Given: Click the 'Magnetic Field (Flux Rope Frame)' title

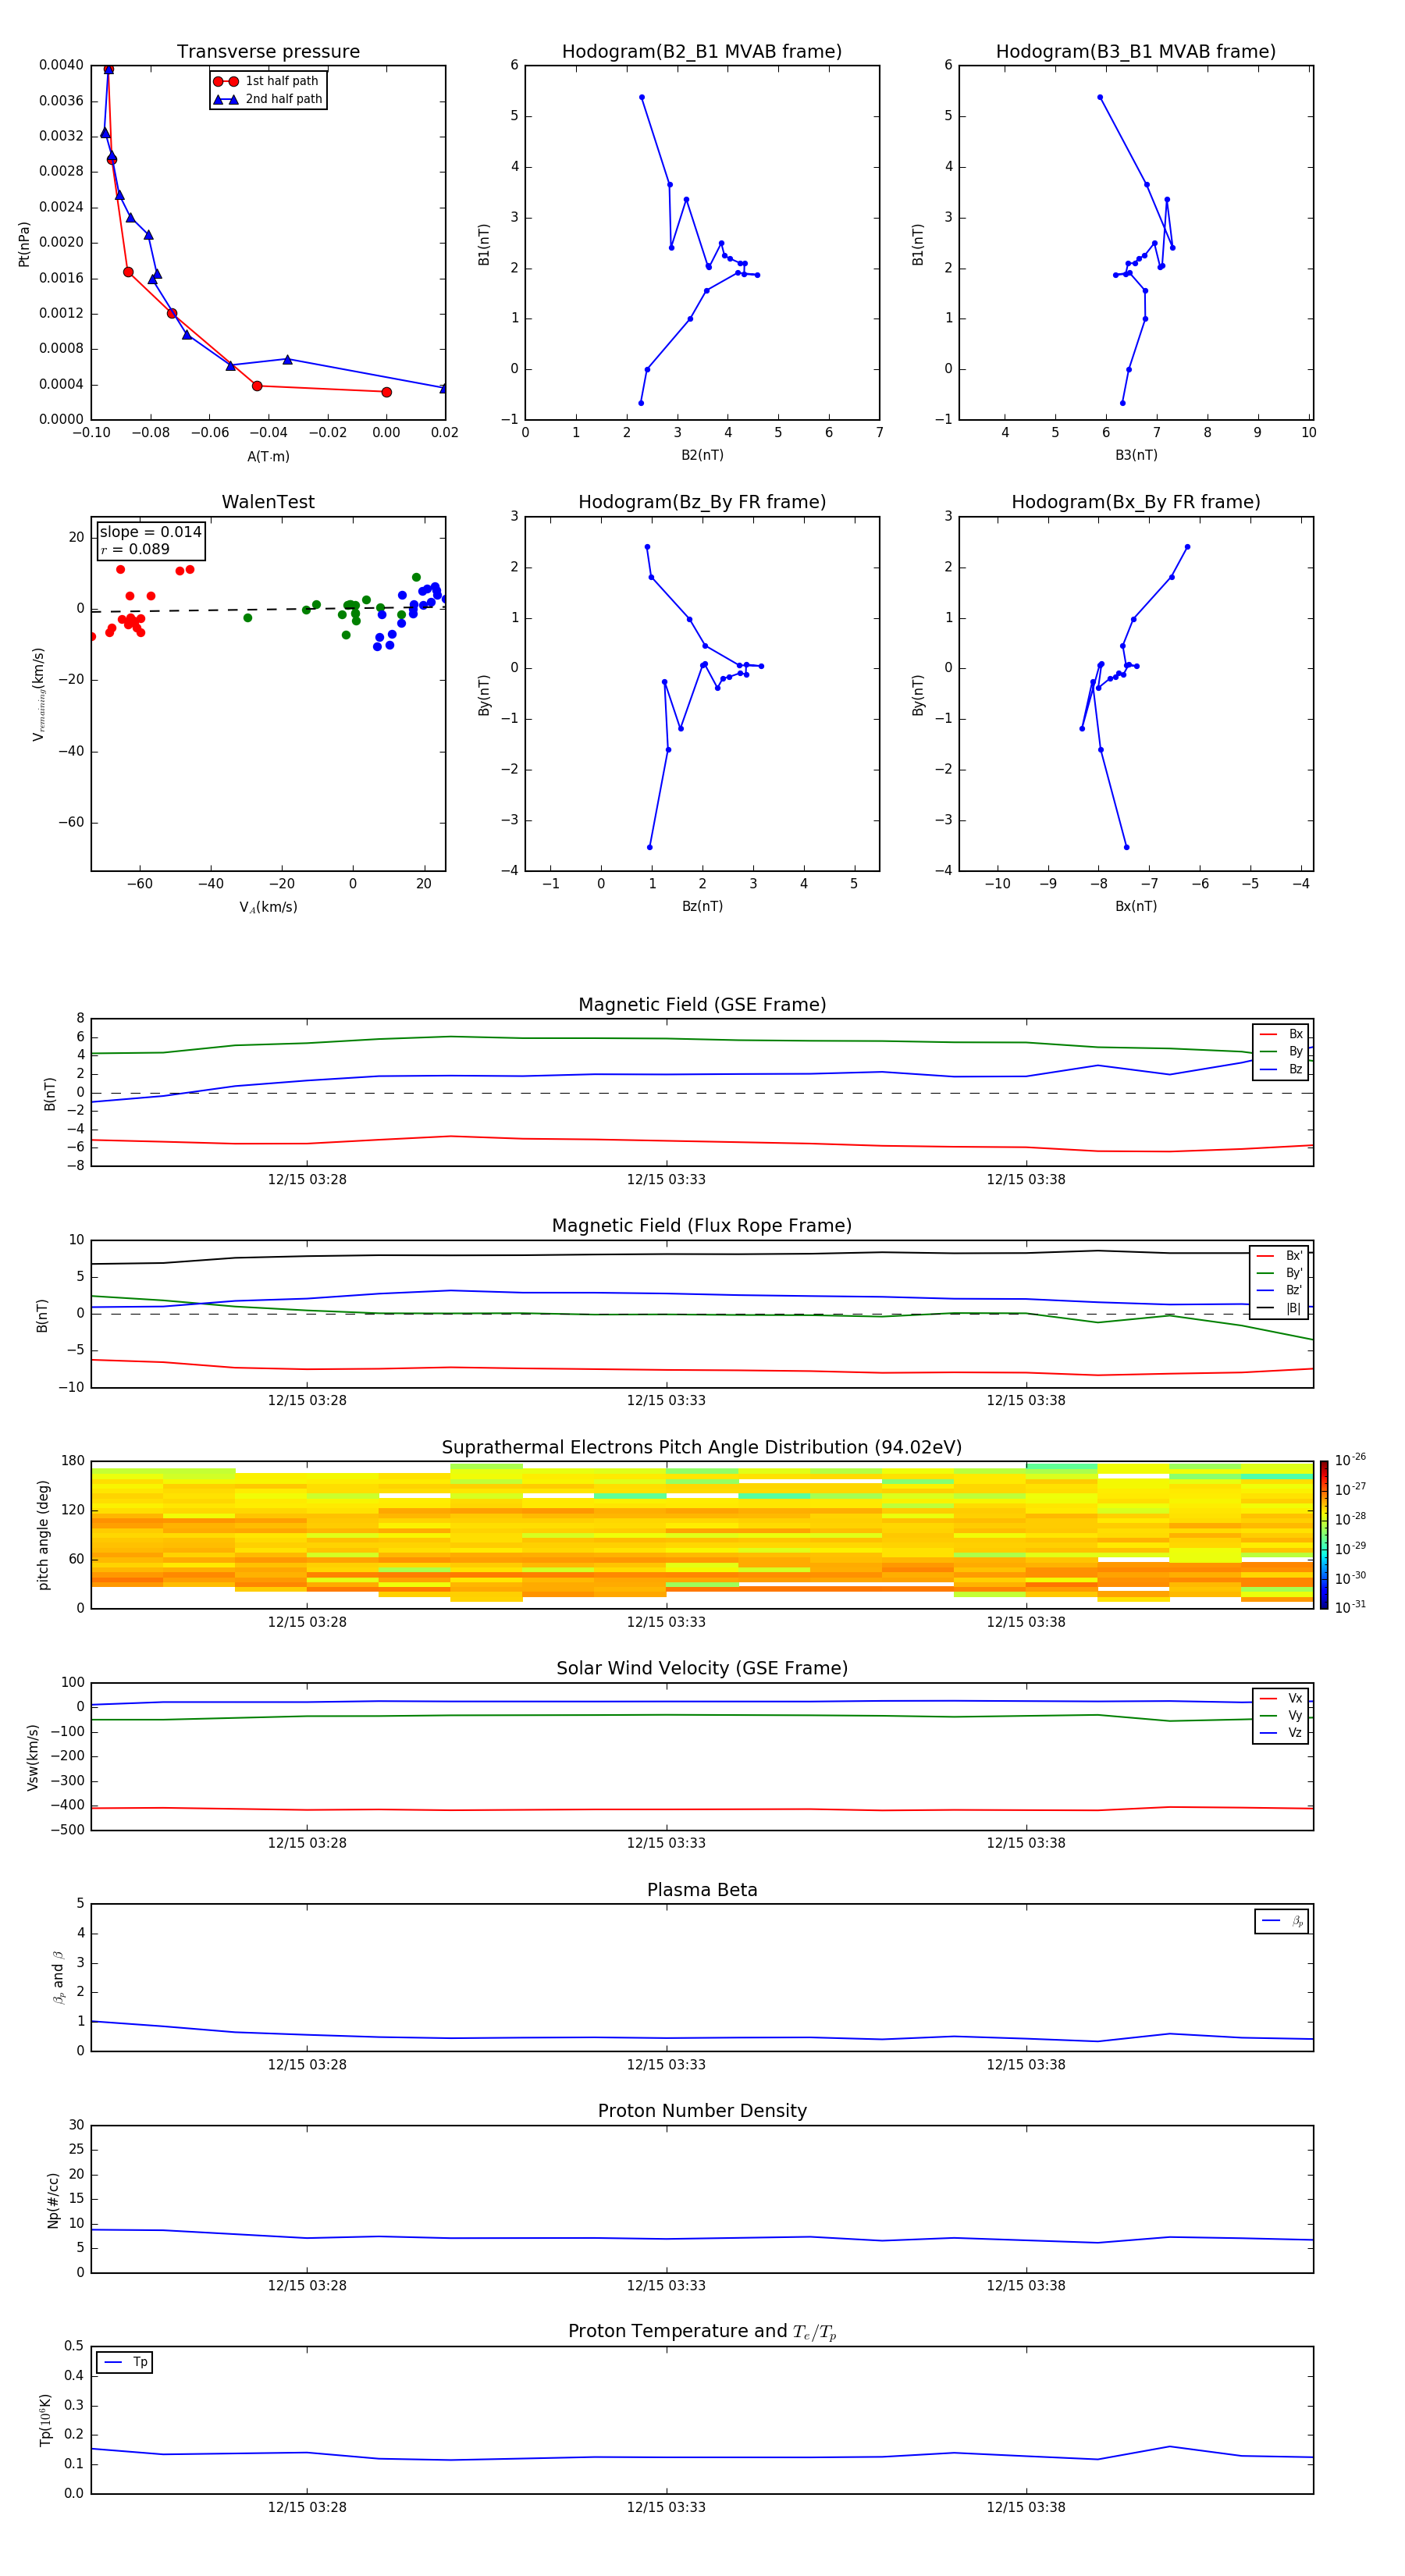Looking at the screenshot, I should point(702,1226).
